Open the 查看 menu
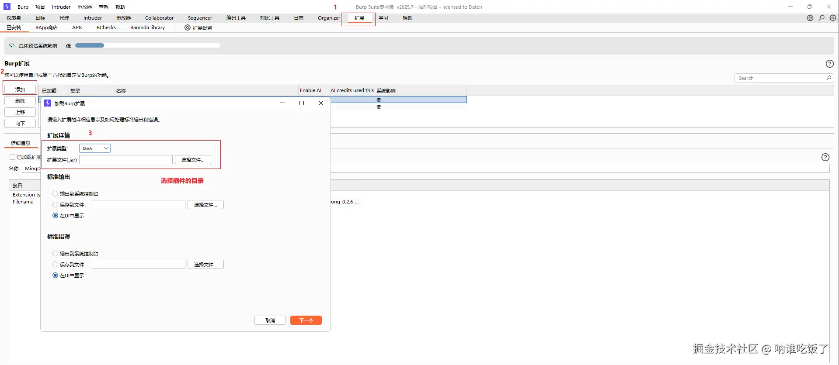Viewport: 839px width, 365px height. pyautogui.click(x=104, y=7)
